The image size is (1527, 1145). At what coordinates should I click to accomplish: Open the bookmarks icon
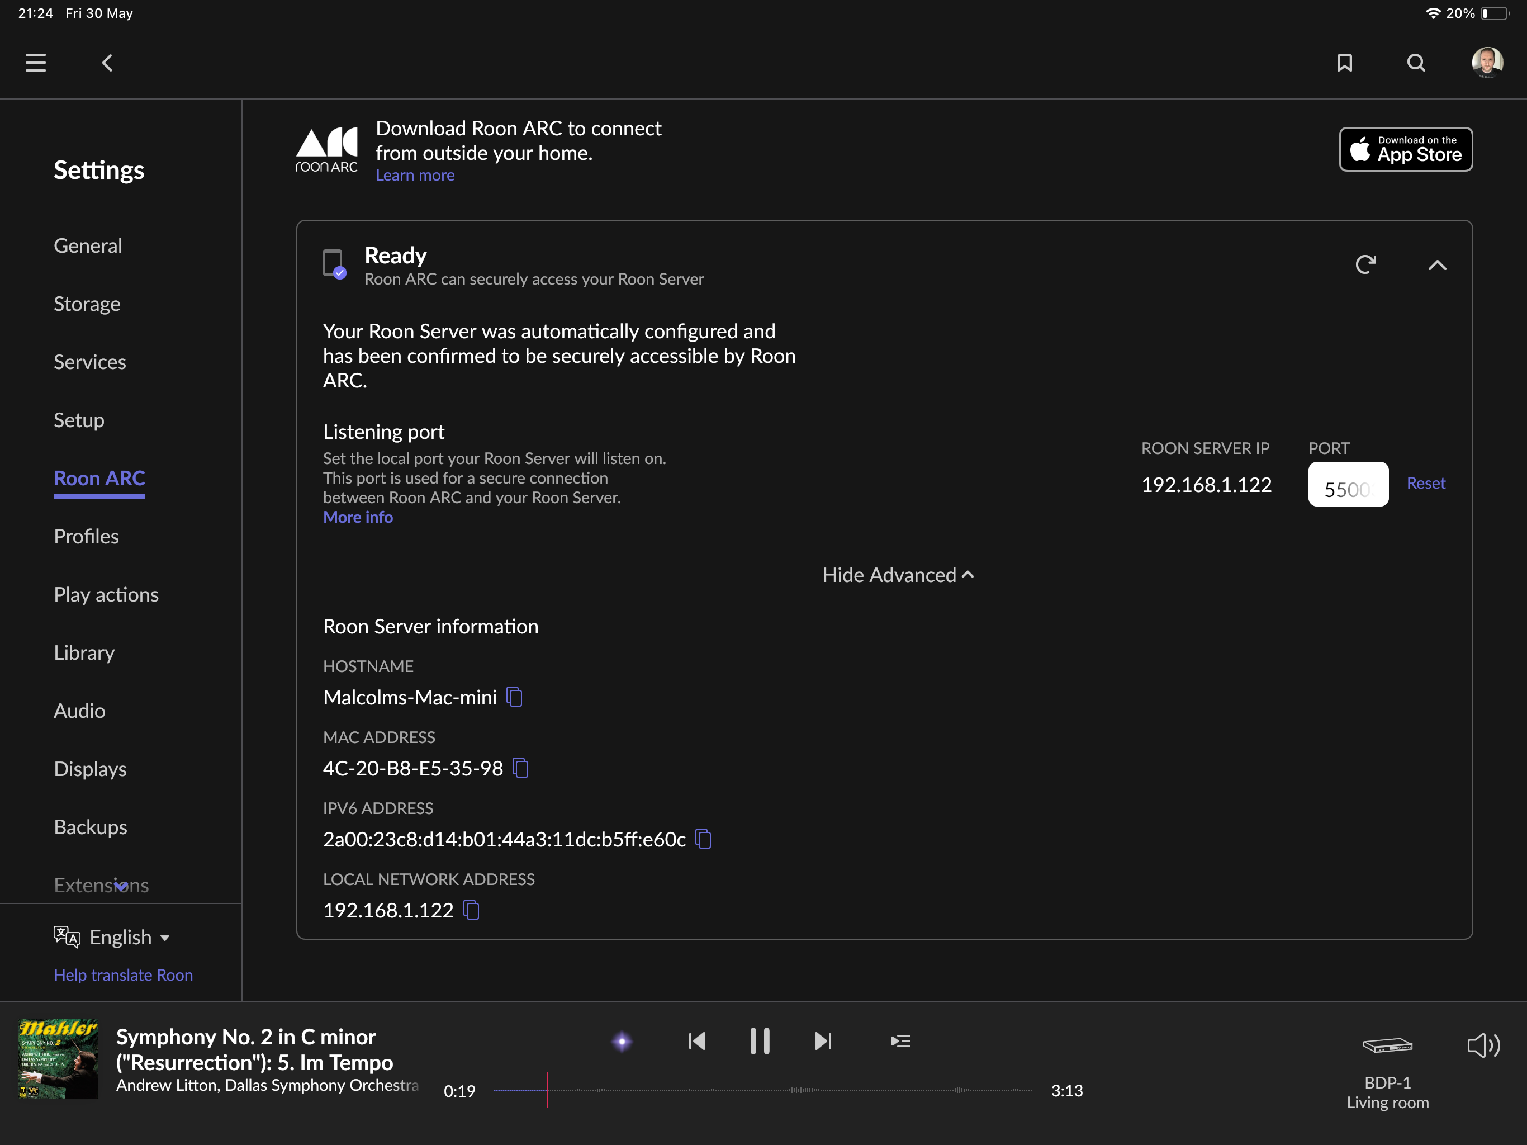pos(1344,63)
